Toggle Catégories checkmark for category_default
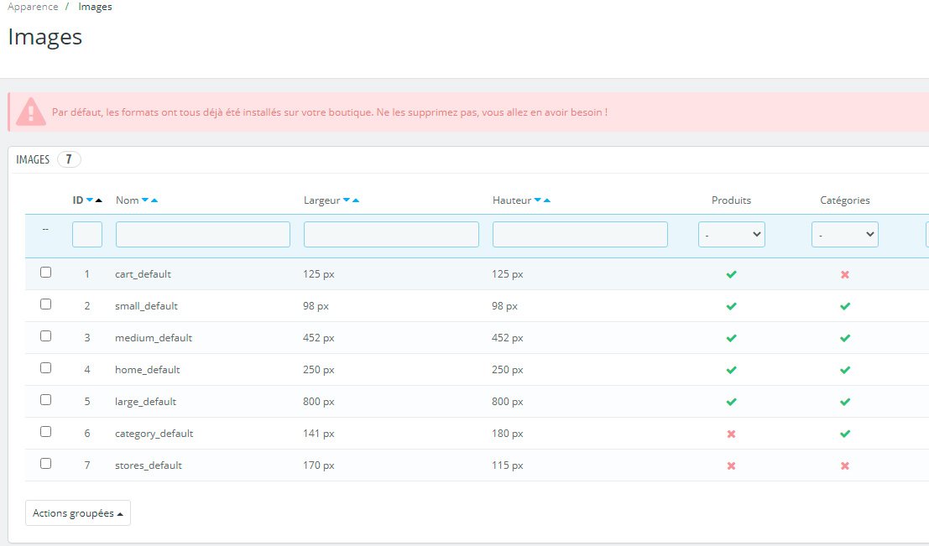This screenshot has width=929, height=546. click(x=845, y=434)
